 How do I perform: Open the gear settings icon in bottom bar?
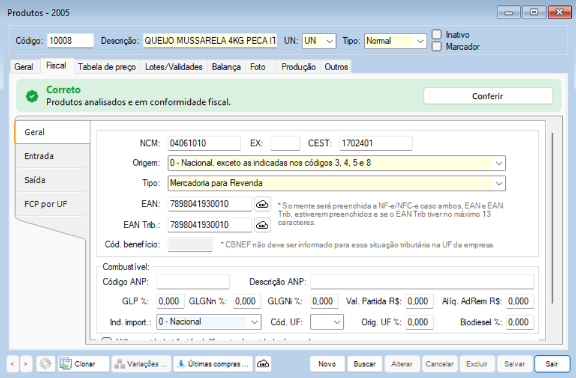(x=46, y=364)
